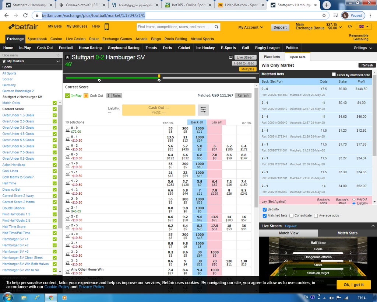Open the price graph icon for 0 - 2
This screenshot has width=377, height=302.
coord(68,147)
